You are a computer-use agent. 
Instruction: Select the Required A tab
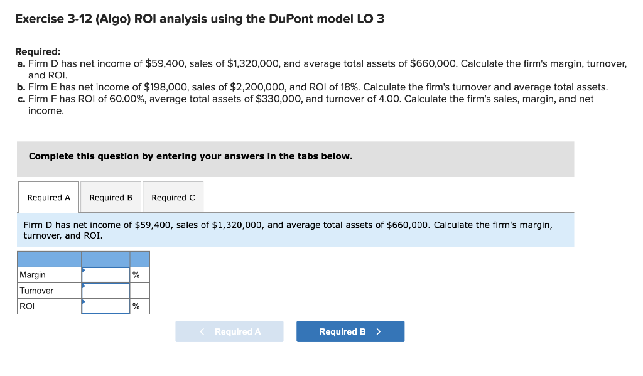point(48,196)
